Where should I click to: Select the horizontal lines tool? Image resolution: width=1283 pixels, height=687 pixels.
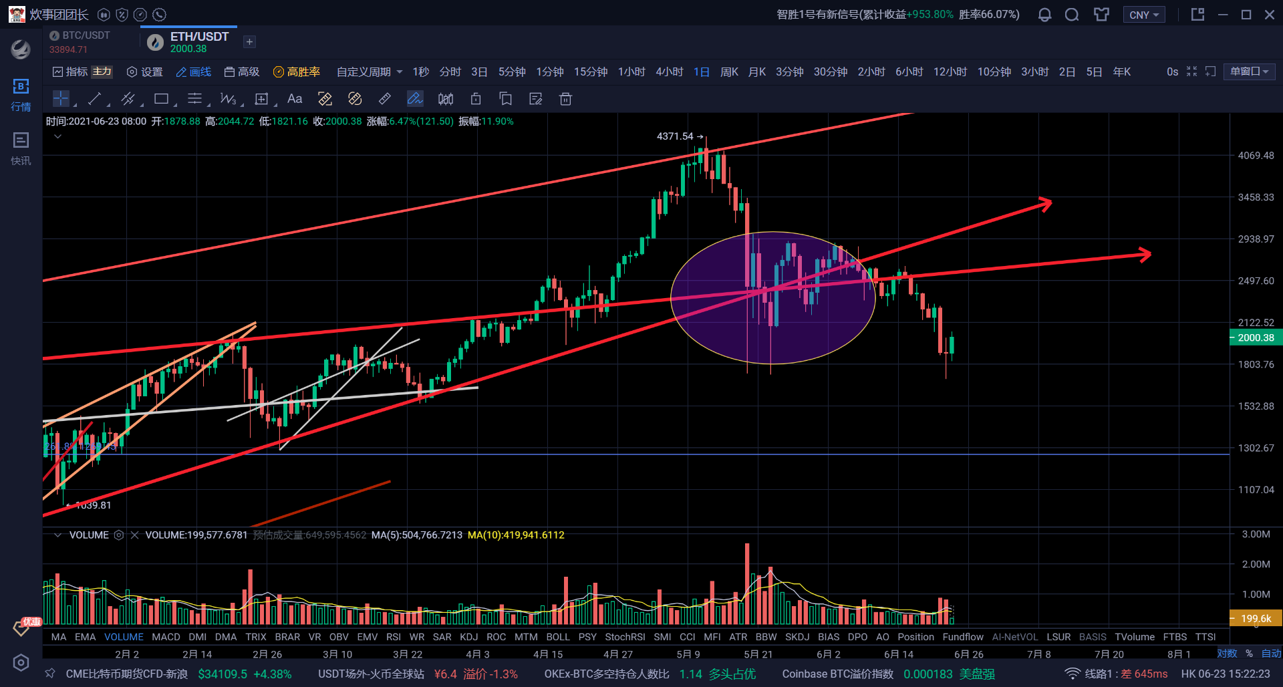[194, 99]
